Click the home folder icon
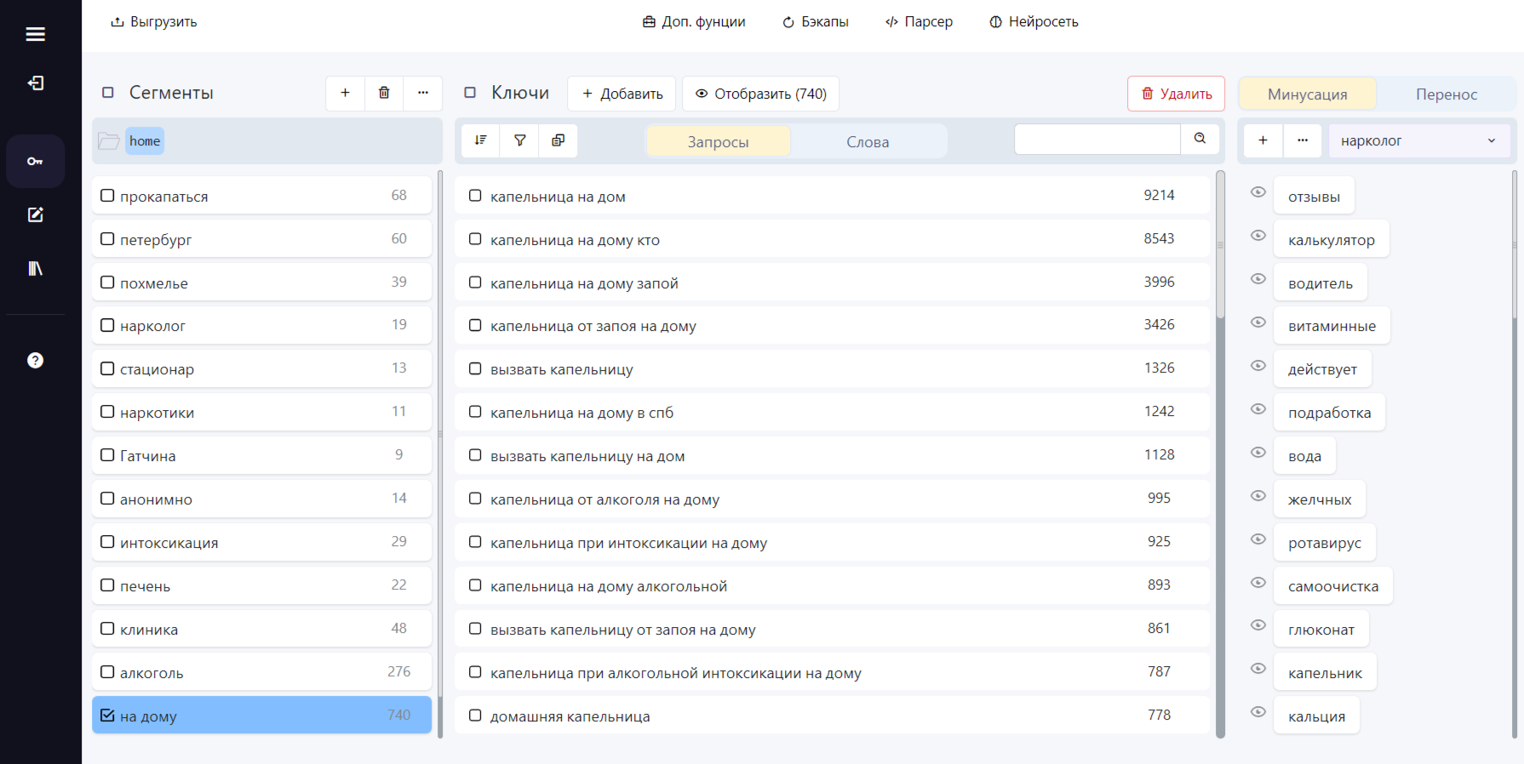The height and width of the screenshot is (764, 1524). pyautogui.click(x=108, y=141)
